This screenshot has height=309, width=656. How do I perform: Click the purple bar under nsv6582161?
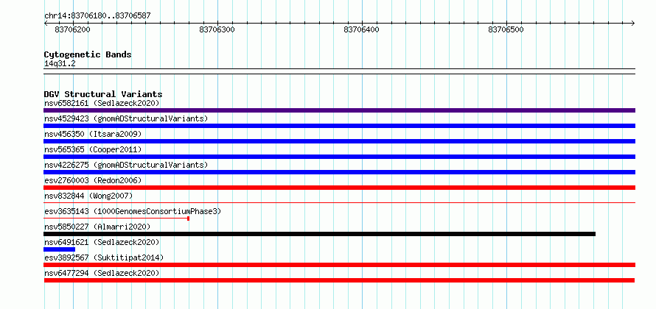click(x=339, y=110)
